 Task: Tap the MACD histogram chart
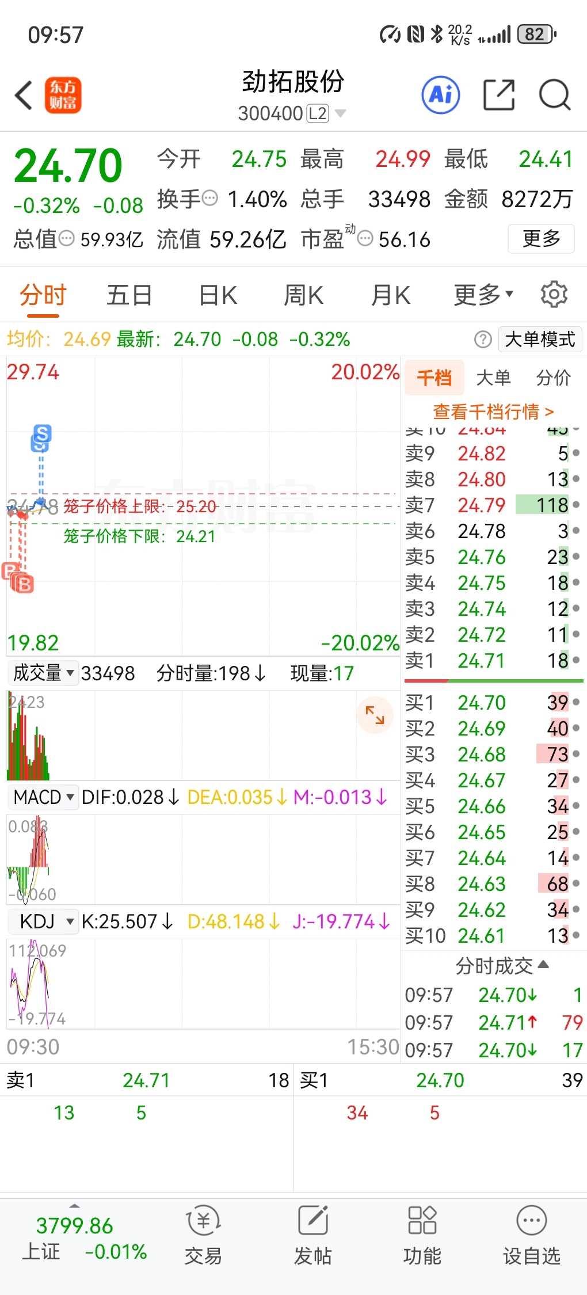pyautogui.click(x=203, y=859)
